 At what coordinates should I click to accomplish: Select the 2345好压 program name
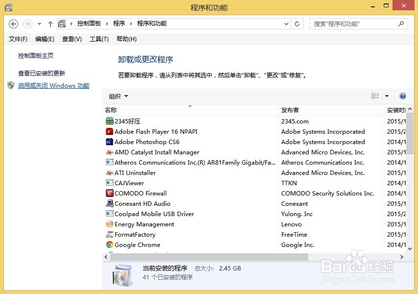[x=127, y=122]
